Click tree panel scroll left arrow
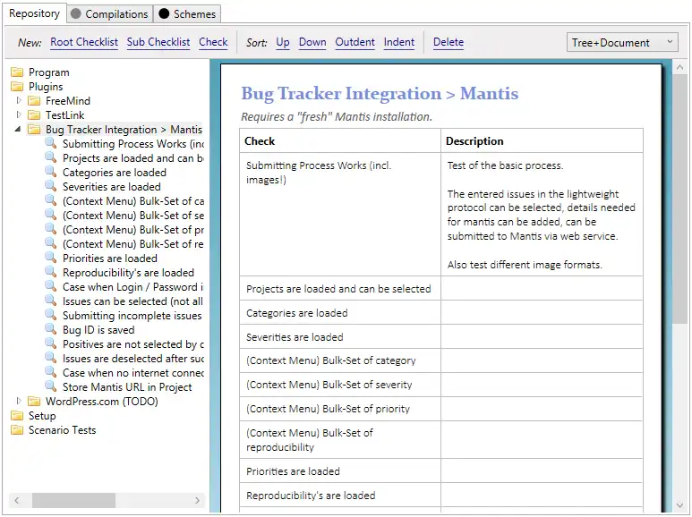The width and height of the screenshot is (692, 517). 17,500
